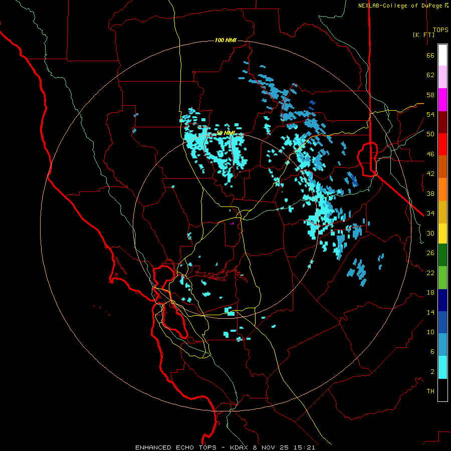Image resolution: width=451 pixels, height=451 pixels.
Task: Click the white swatch in the tops legend
Action: pos(442,55)
